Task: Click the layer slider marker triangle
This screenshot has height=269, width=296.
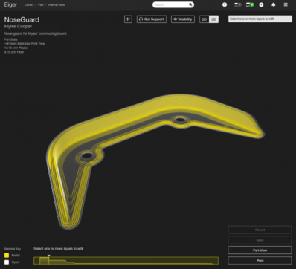Action: [49, 256]
